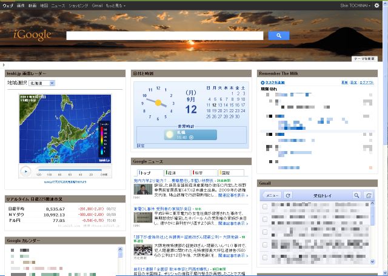
Task: Open Gmail in the top bar
Action: (x=97, y=5)
